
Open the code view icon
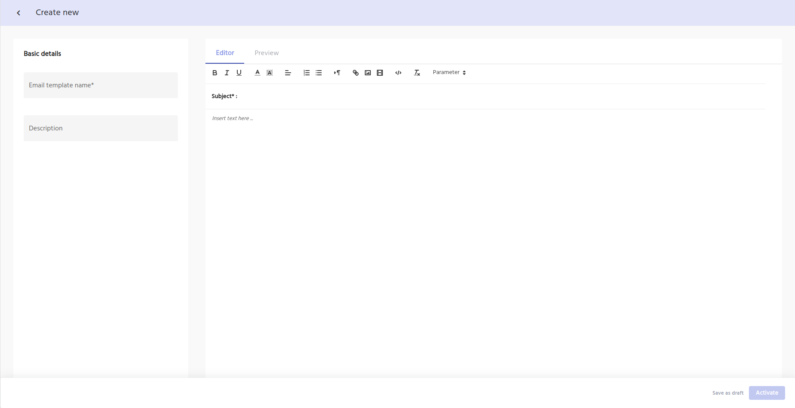(398, 73)
